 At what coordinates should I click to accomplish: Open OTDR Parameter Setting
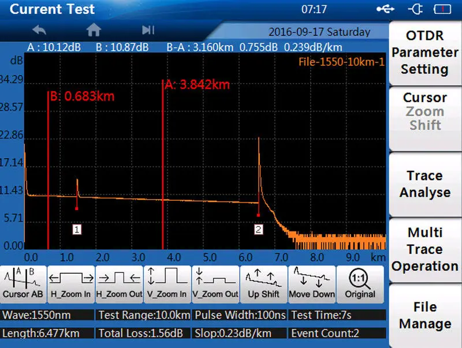[425, 53]
